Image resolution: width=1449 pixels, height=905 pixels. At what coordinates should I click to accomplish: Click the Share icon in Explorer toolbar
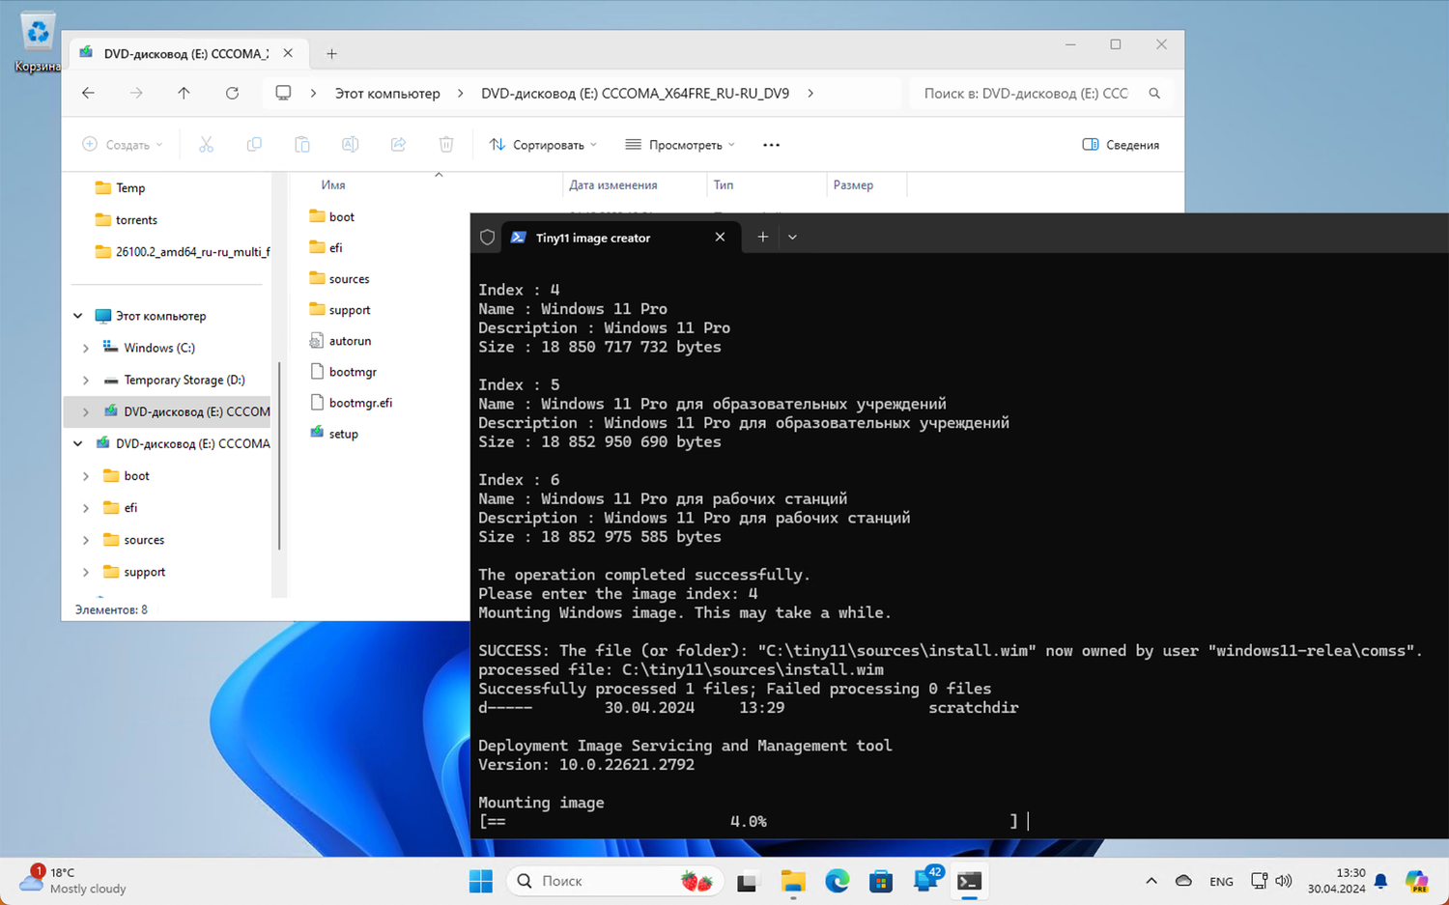[398, 145]
